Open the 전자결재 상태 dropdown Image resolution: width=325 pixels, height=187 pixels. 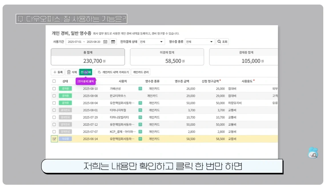pyautogui.click(x=152, y=41)
